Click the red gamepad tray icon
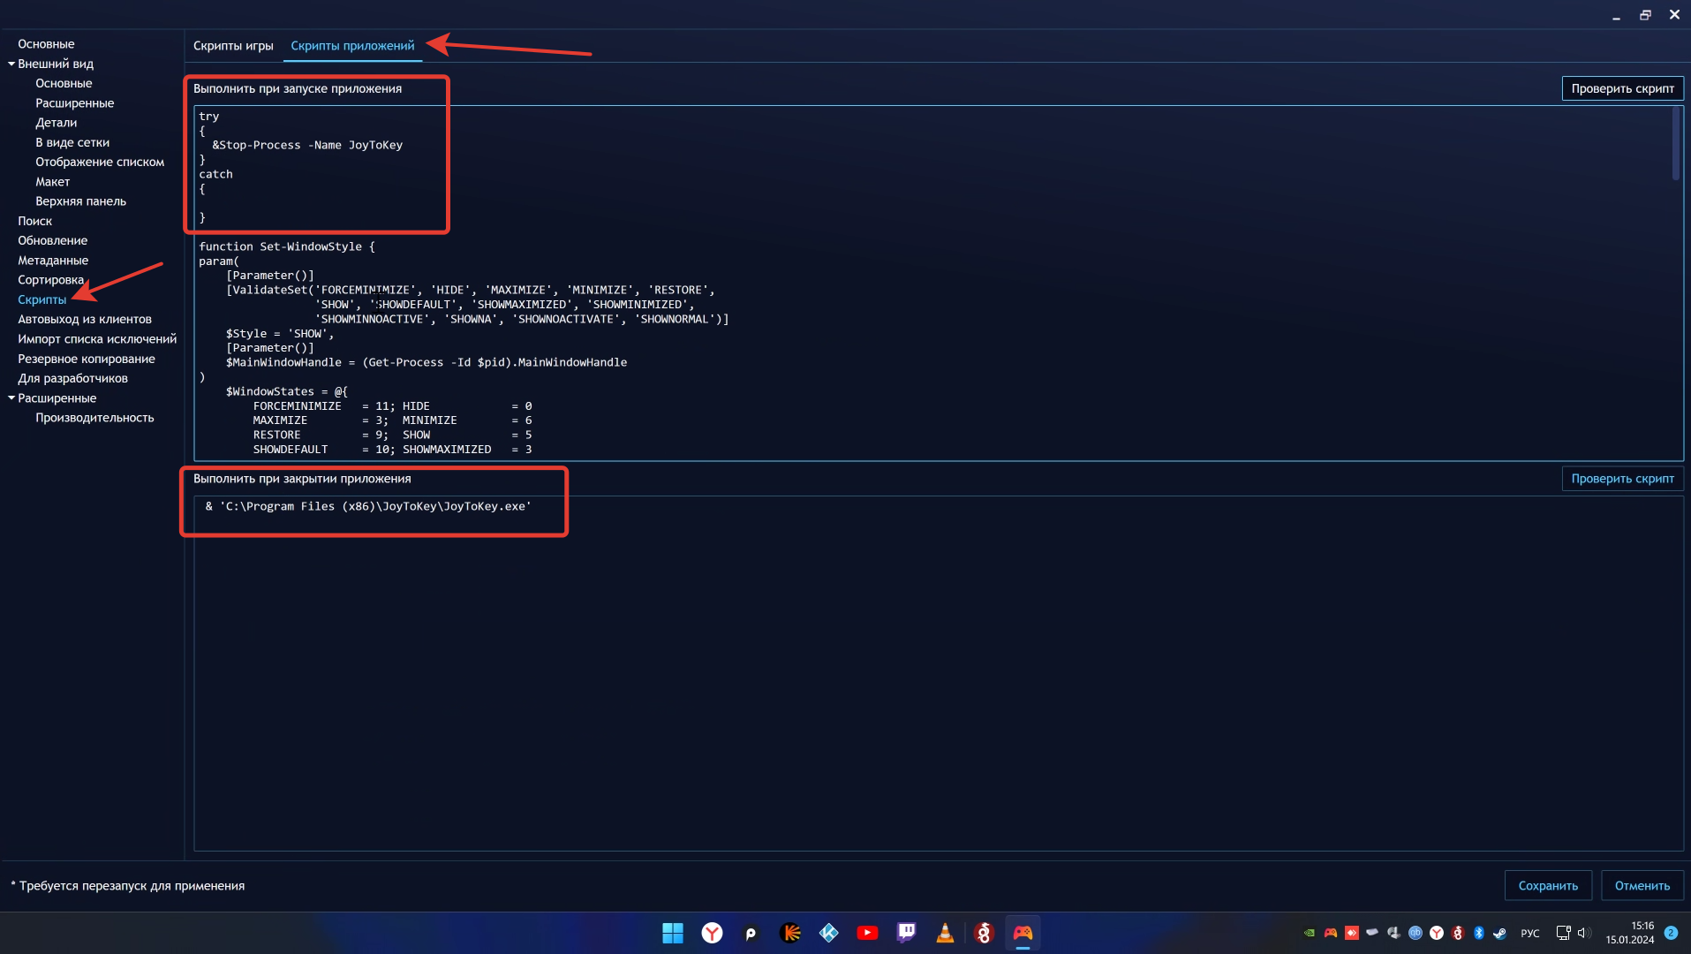 tap(1331, 933)
